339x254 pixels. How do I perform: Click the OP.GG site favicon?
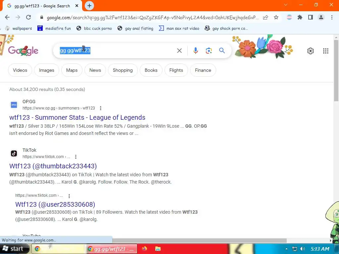14,105
